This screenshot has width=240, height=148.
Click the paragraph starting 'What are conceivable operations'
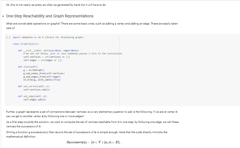point(92,26)
